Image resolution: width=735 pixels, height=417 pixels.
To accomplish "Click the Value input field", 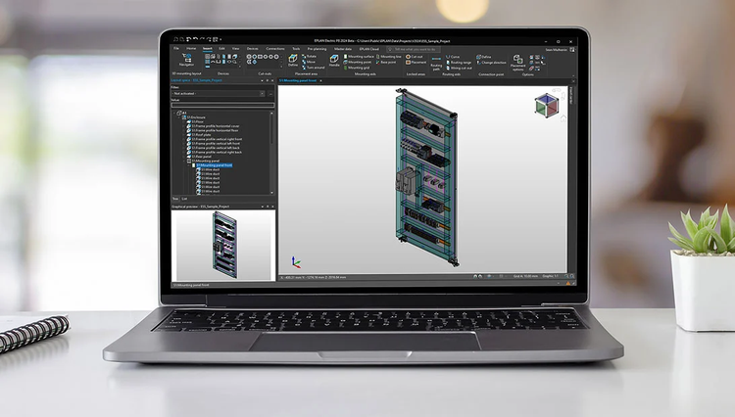I will (x=222, y=105).
